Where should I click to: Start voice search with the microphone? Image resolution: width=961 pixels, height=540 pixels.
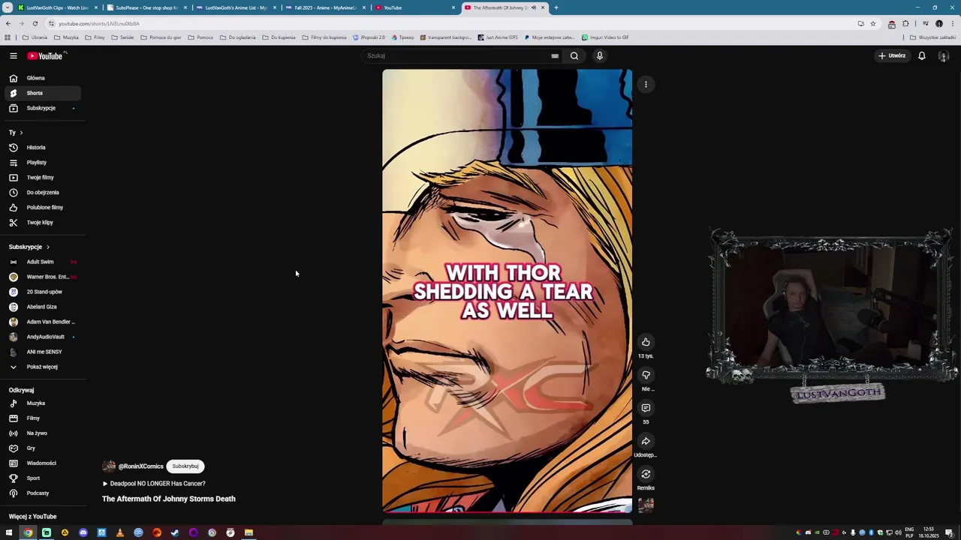click(x=599, y=55)
